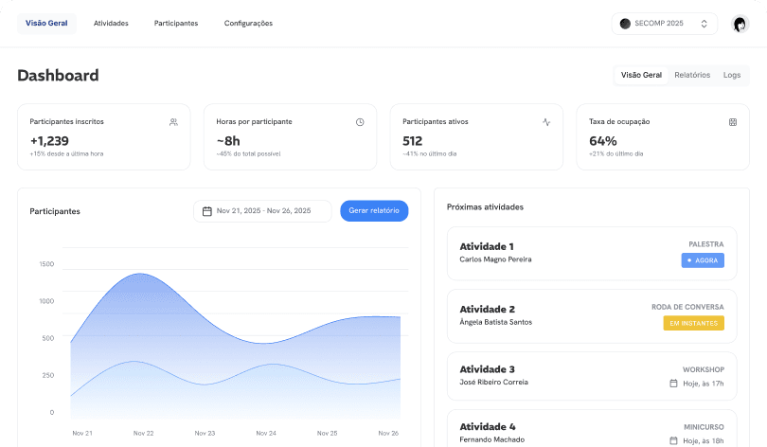Click the Nov 22 label on chart axis

pos(143,434)
